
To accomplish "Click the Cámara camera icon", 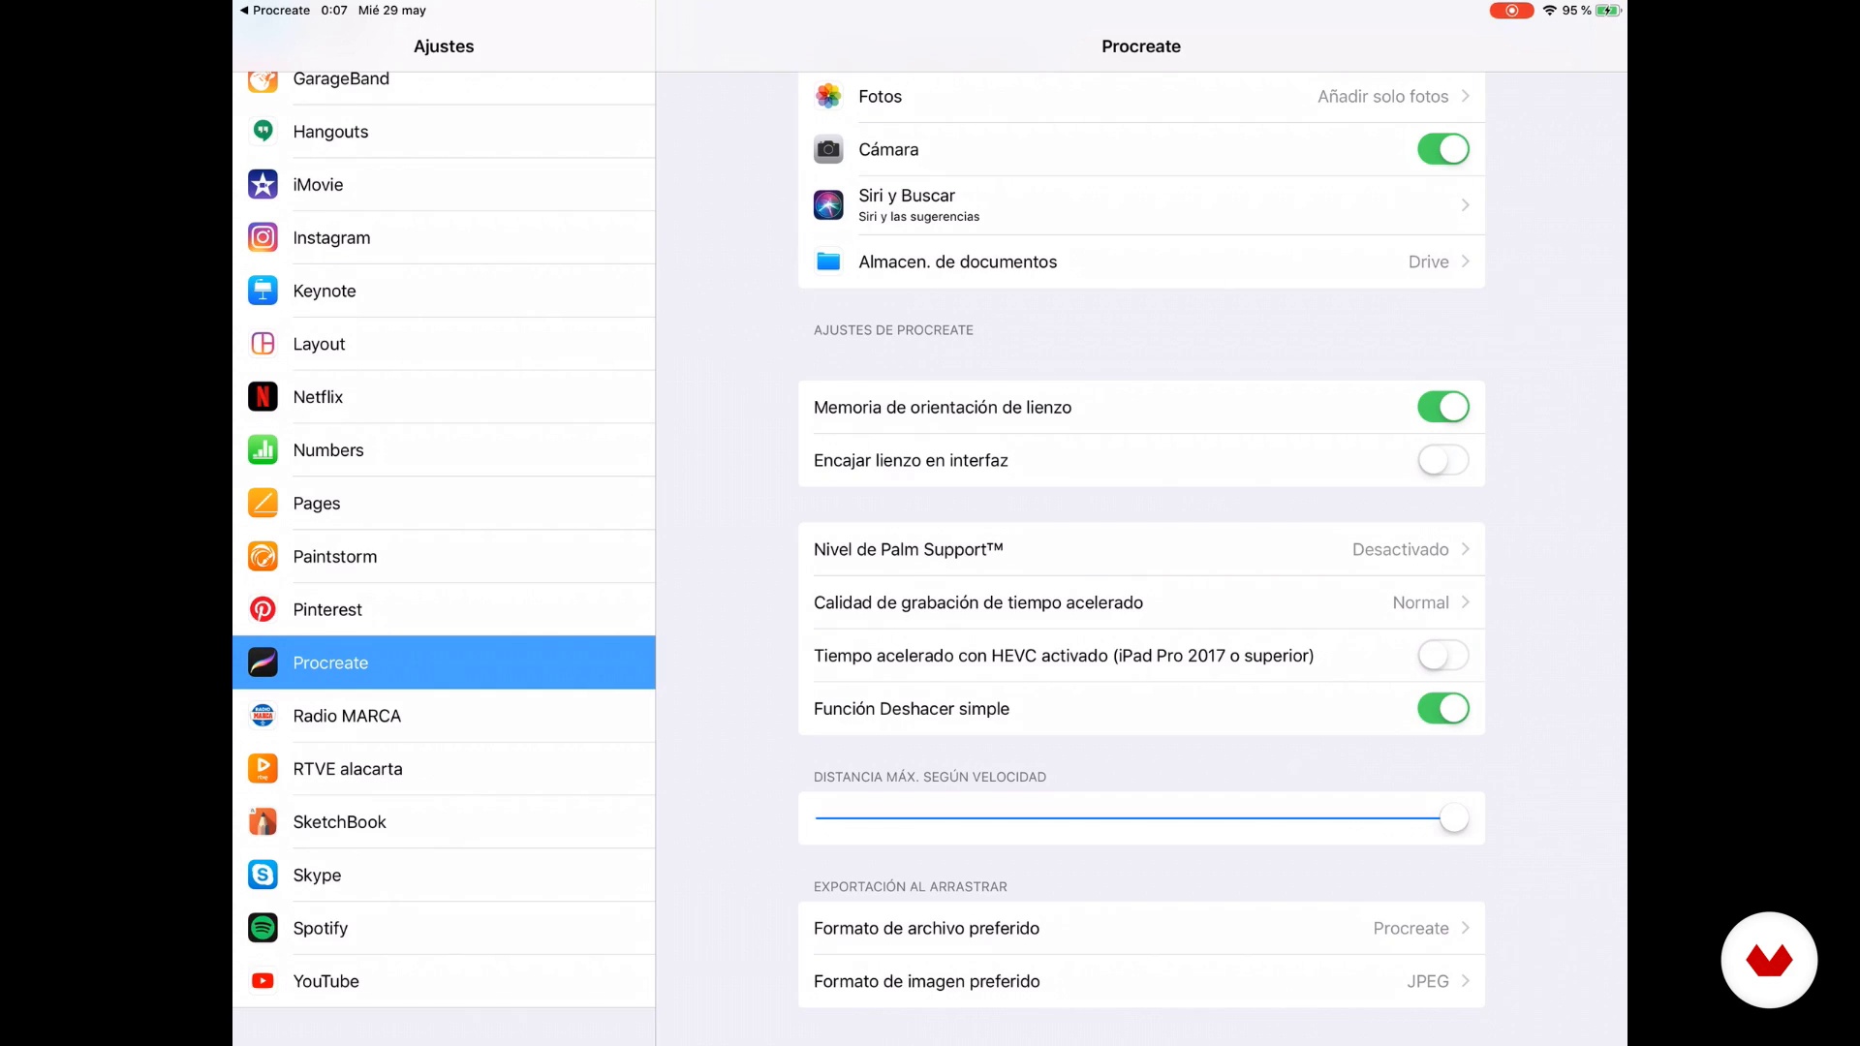I will [828, 149].
